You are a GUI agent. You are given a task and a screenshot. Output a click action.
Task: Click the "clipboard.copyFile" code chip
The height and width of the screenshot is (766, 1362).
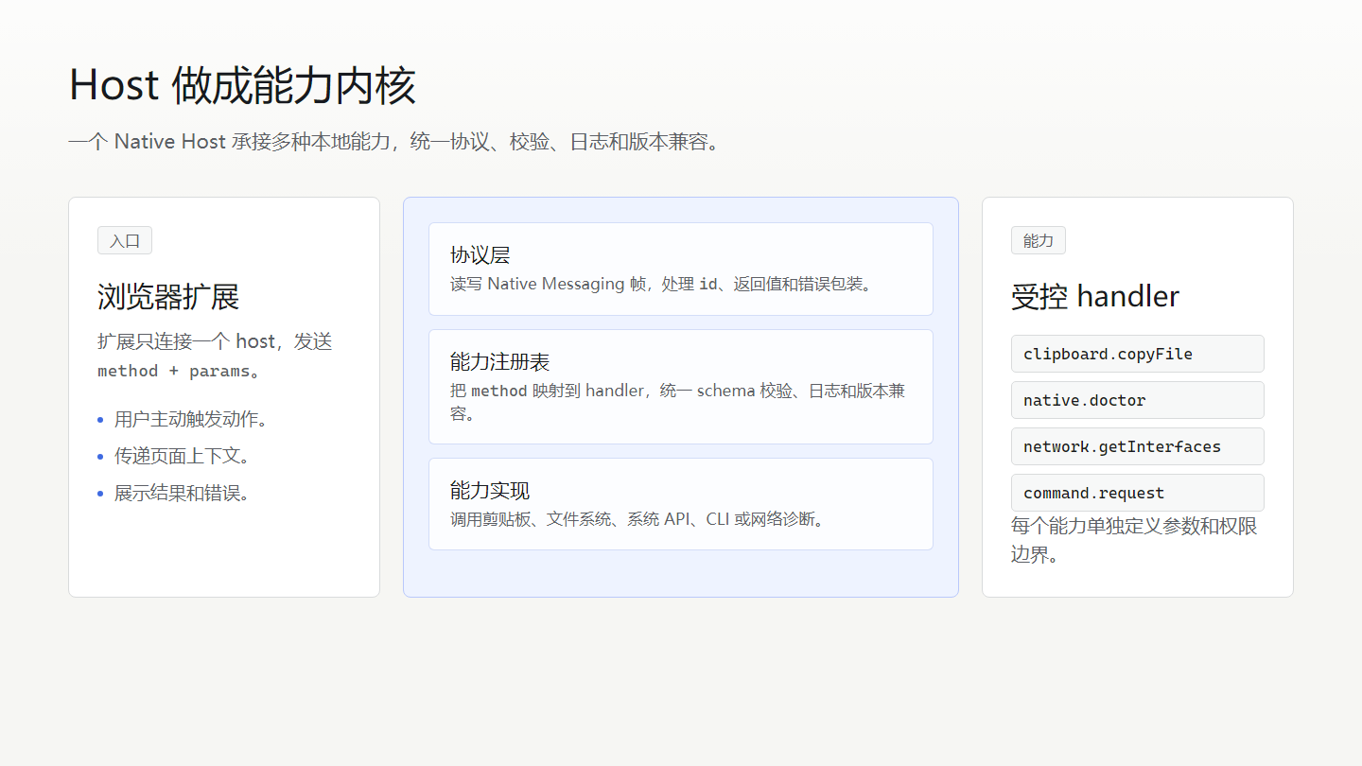[x=1138, y=354]
